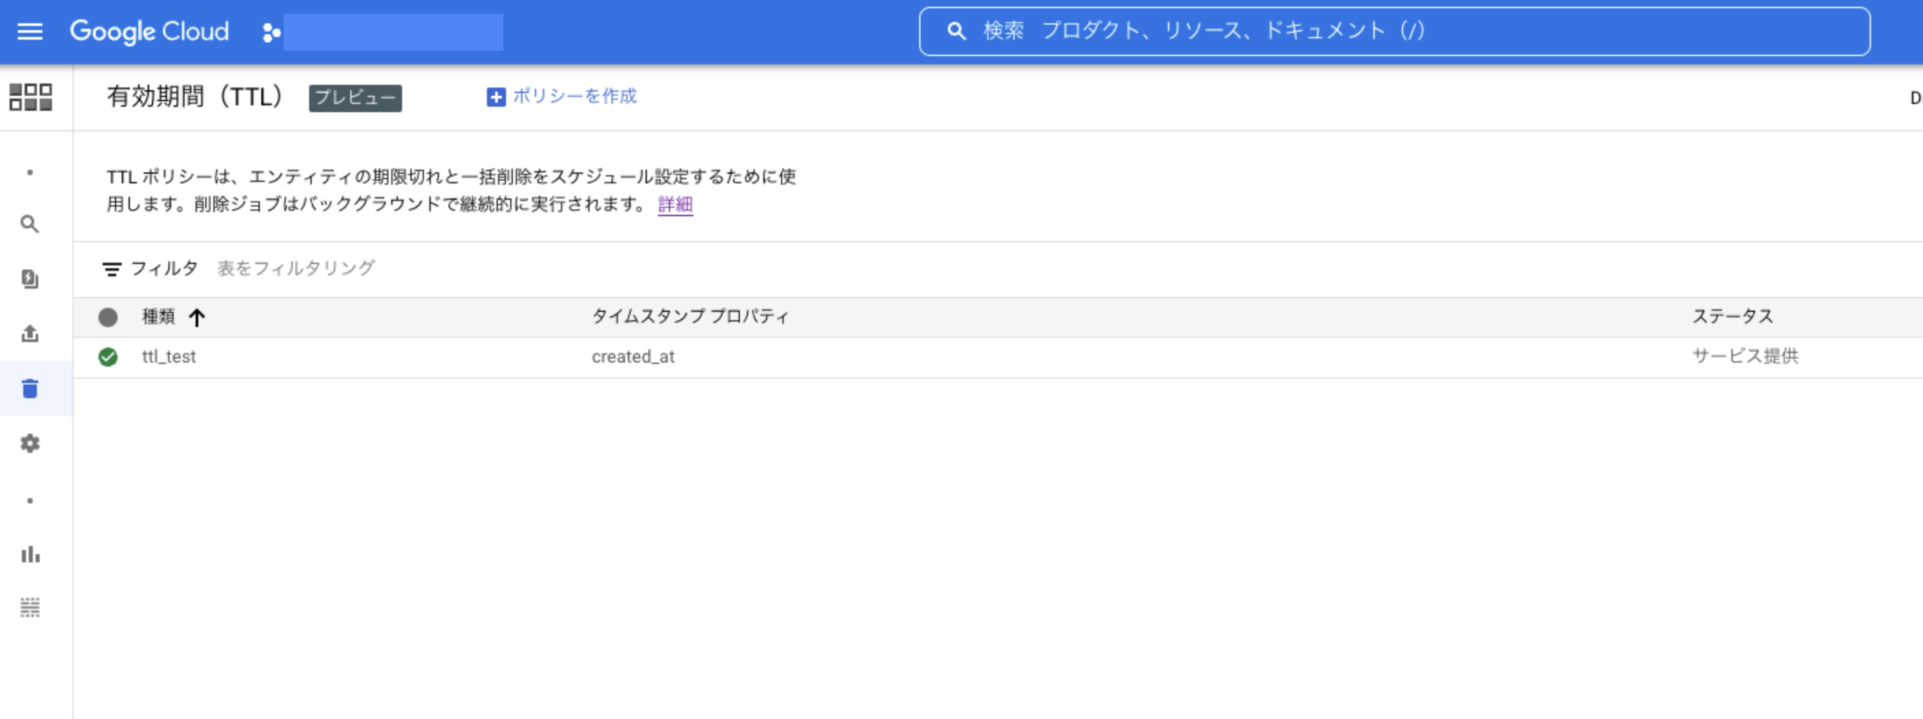Toggle the select-all circle in the table header
Image resolution: width=1923 pixels, height=719 pixels.
(108, 317)
